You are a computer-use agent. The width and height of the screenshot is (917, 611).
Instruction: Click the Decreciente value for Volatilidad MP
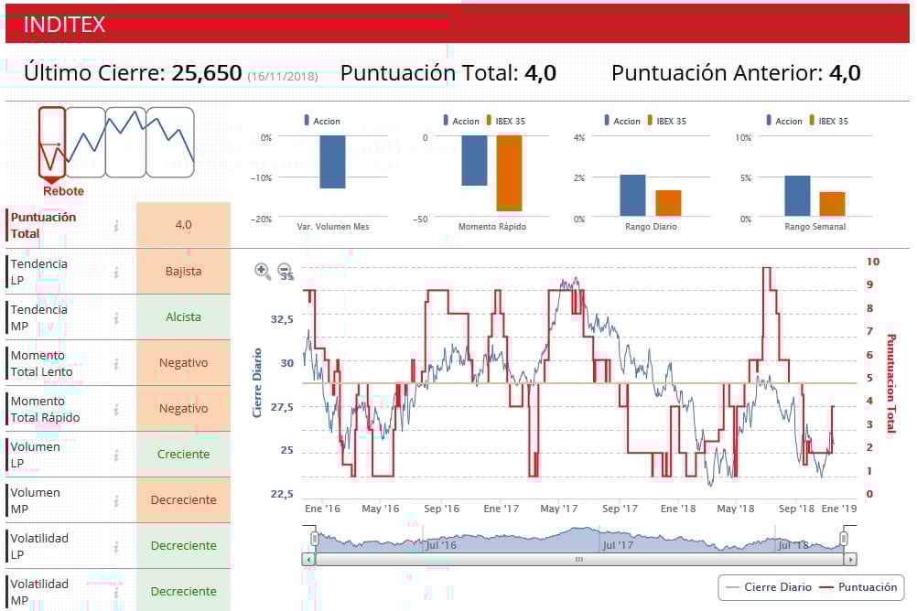coord(184,591)
